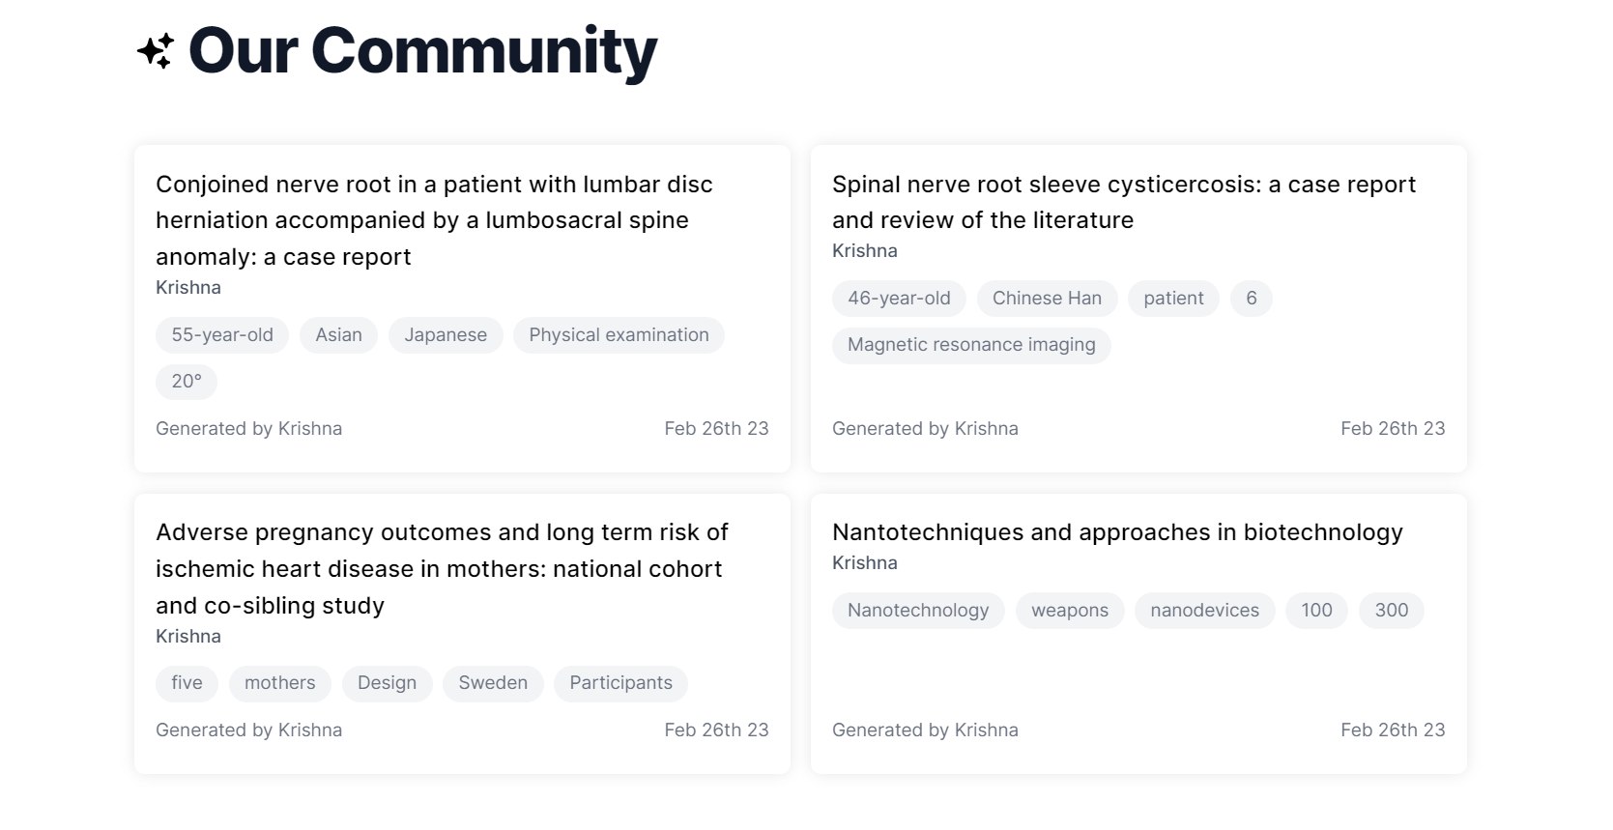
Task: Select the weapons tag
Action: 1069,611
